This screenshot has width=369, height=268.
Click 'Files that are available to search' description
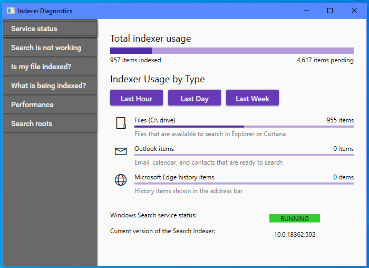click(x=210, y=134)
